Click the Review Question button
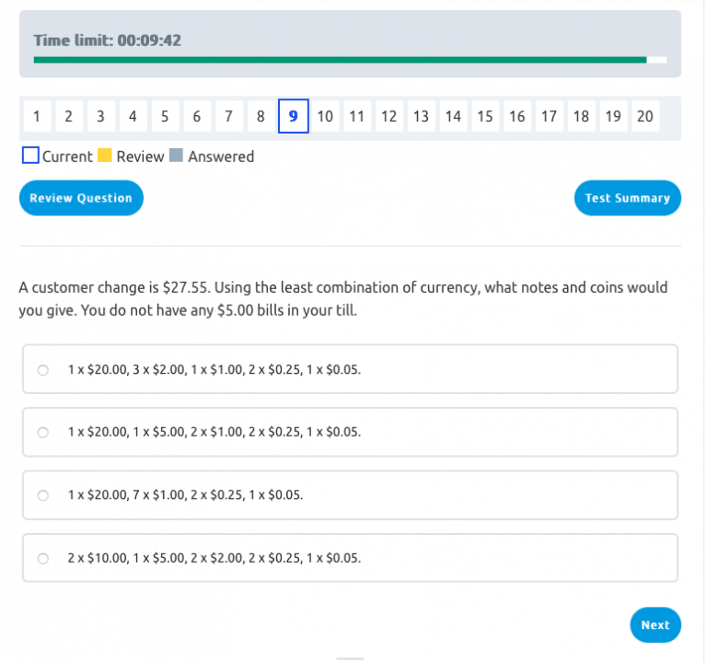707x662 pixels. (x=81, y=198)
